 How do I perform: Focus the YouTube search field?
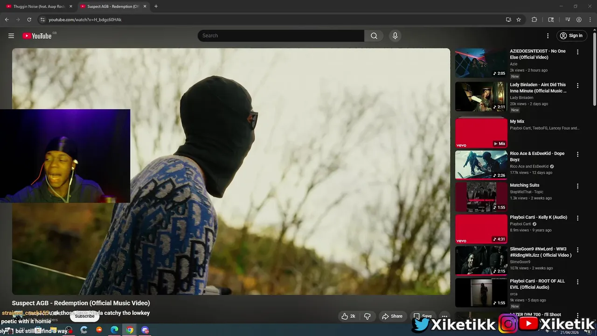[281, 36]
